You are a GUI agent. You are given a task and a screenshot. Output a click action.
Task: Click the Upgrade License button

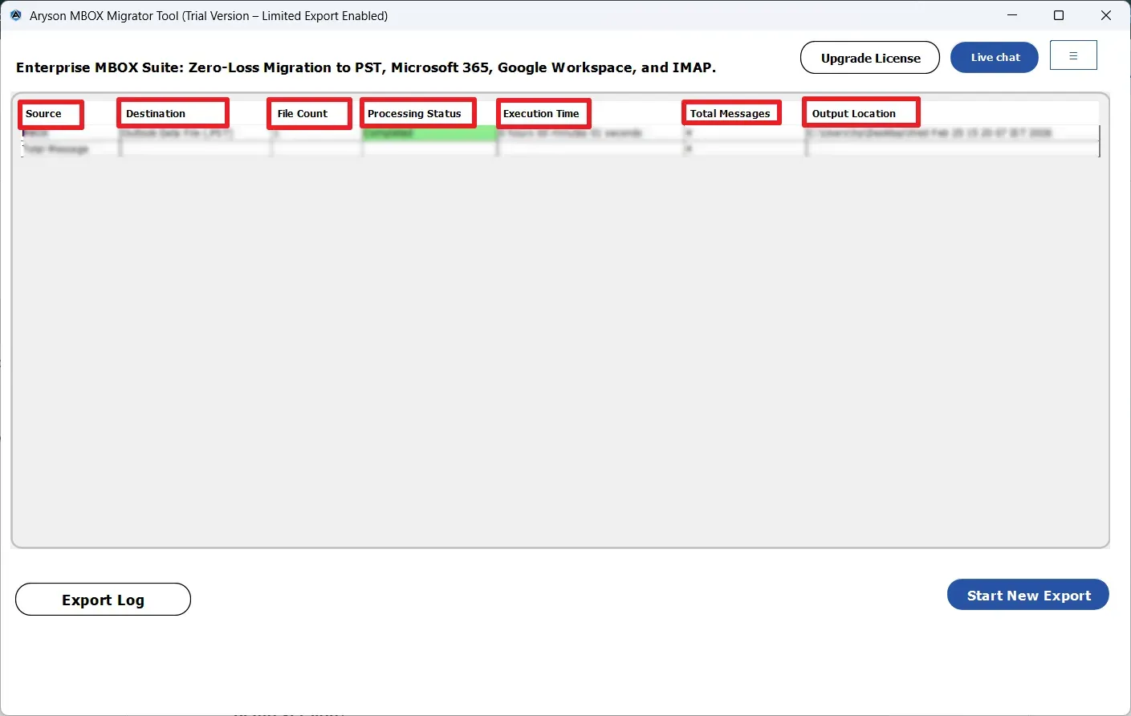pos(870,58)
